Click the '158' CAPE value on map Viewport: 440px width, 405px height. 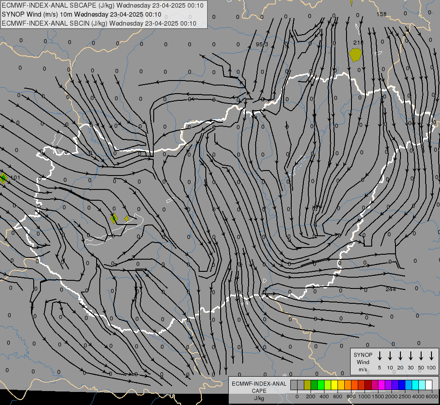coord(382,14)
